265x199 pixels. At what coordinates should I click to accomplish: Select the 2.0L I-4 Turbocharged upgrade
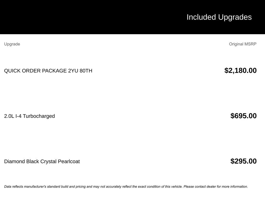tap(30, 116)
